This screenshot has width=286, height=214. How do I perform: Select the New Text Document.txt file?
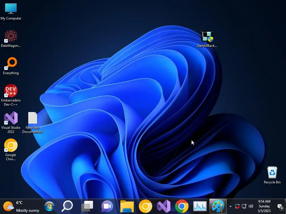click(32, 123)
